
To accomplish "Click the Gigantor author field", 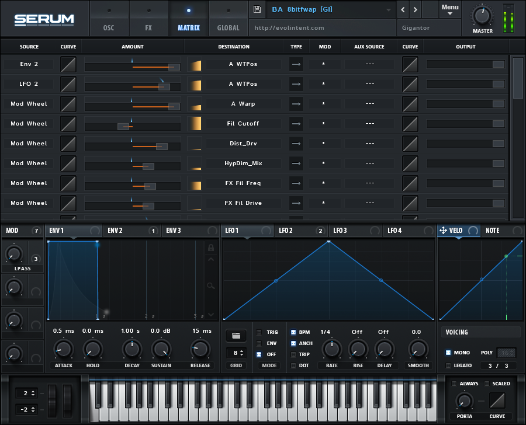I will pos(429,28).
